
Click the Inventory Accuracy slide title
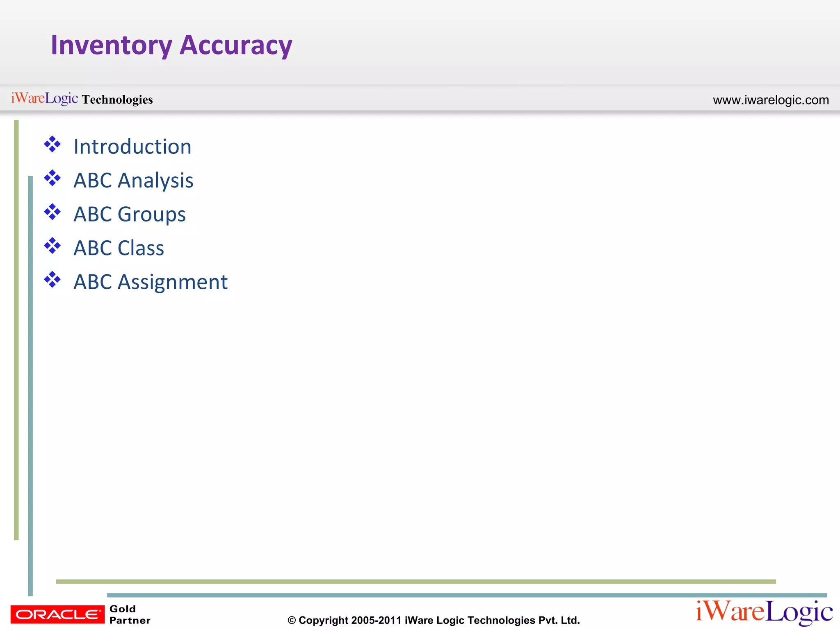point(171,45)
